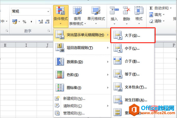This screenshot has width=177, height=118.
Task: Open 突出显示单元格规则(H) submenu
Action: (x=82, y=35)
